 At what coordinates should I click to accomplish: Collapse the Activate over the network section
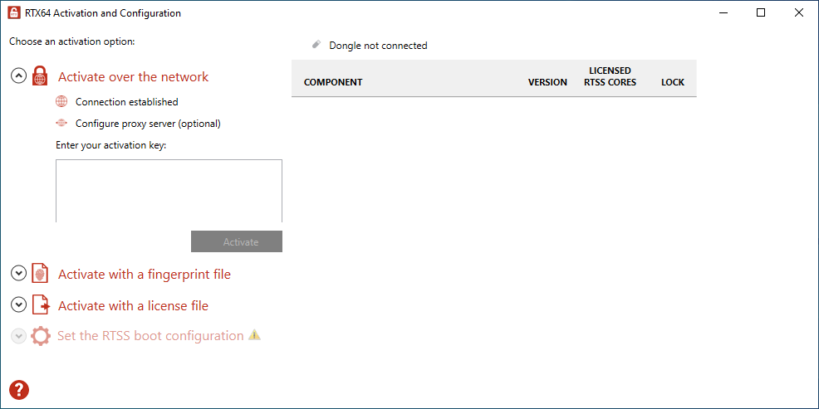pyautogui.click(x=18, y=76)
